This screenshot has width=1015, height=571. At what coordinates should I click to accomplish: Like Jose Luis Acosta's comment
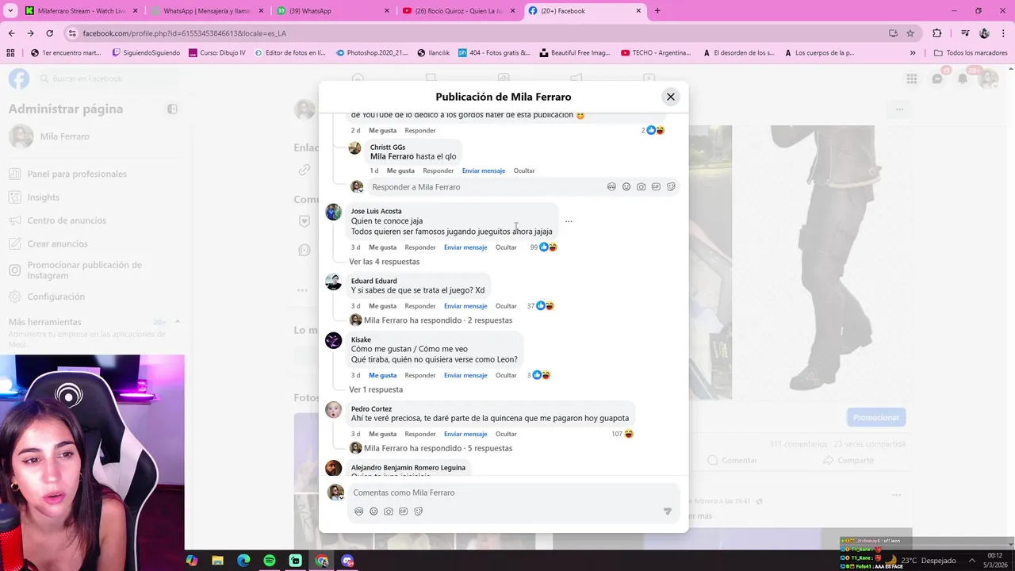tap(382, 247)
